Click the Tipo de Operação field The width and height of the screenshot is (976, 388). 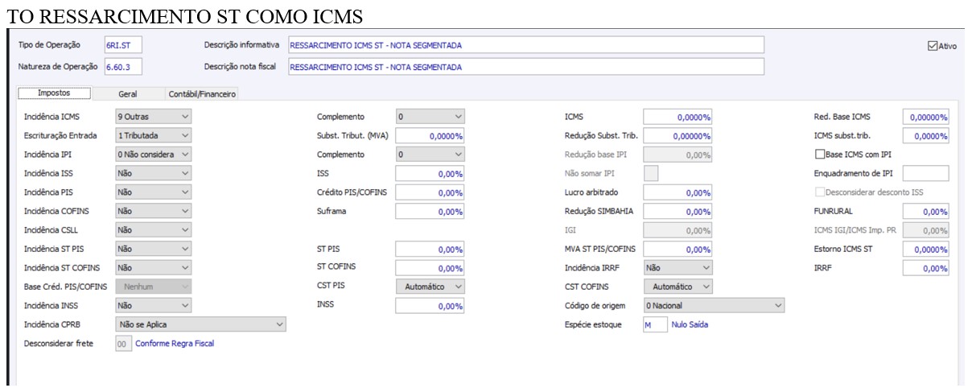[123, 45]
